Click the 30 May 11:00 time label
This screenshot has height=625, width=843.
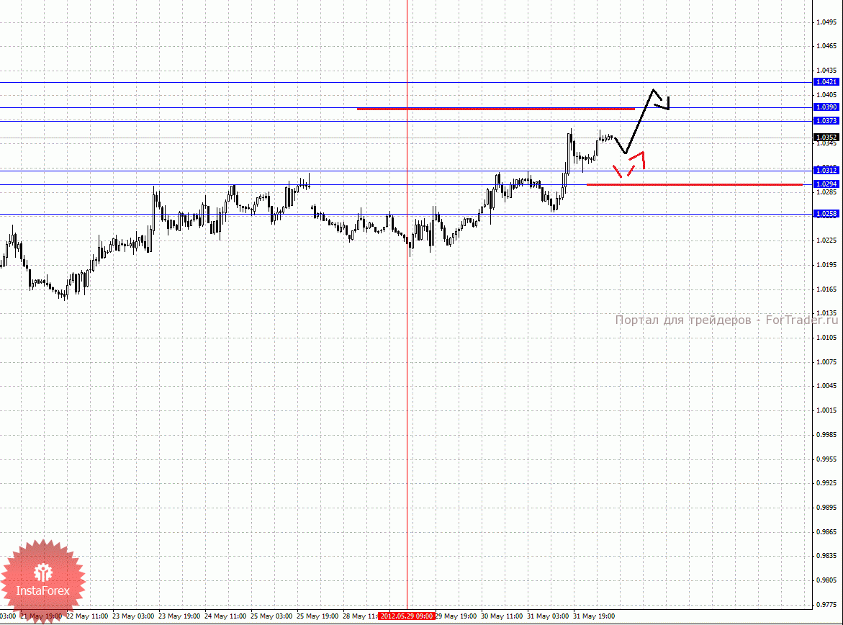point(502,616)
